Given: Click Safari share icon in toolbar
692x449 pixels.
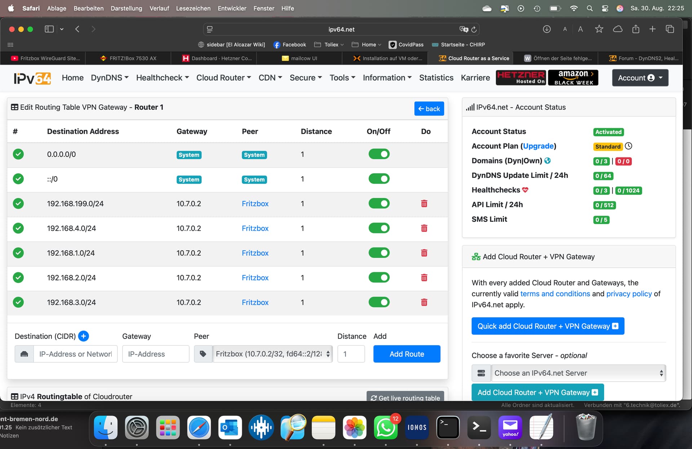Looking at the screenshot, I should tap(635, 29).
